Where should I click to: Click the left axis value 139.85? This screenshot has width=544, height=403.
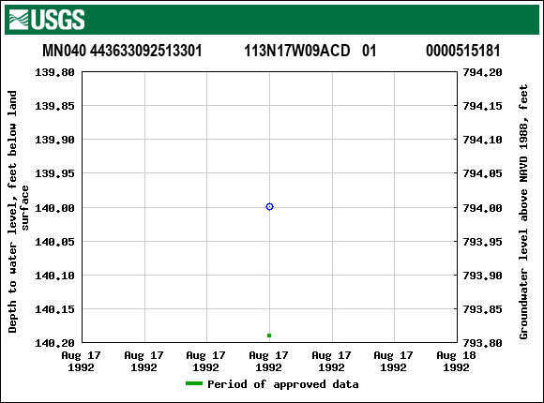(54, 106)
